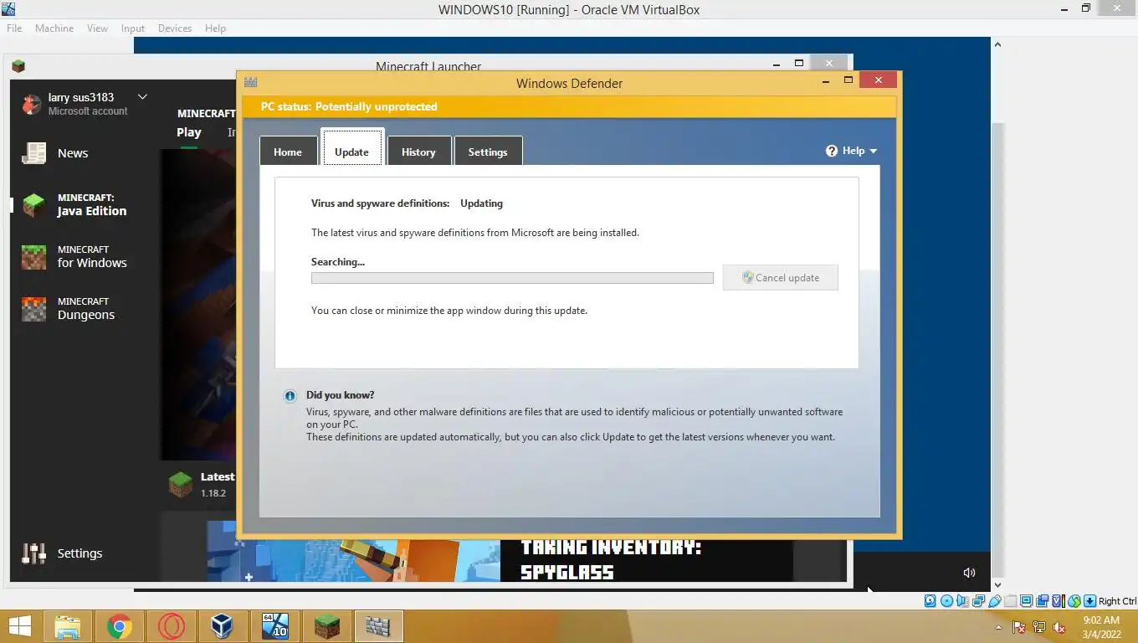Click the Windows Defender title bar icon
This screenshot has height=643, width=1138.
[250, 82]
